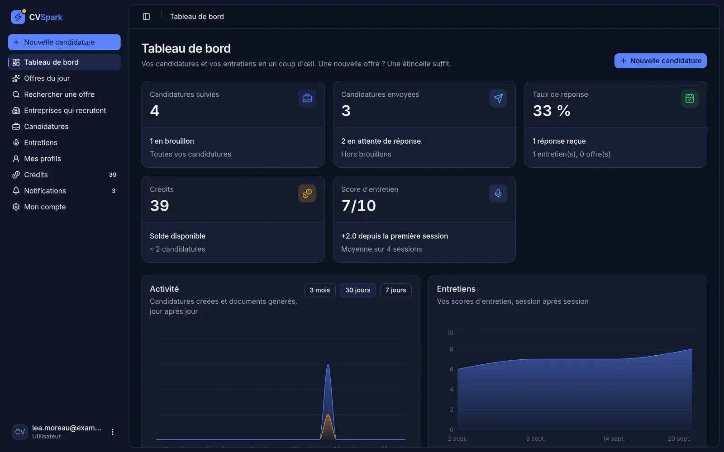Click the Crédits sidebar badge 39
This screenshot has height=452, width=724.
[113, 174]
